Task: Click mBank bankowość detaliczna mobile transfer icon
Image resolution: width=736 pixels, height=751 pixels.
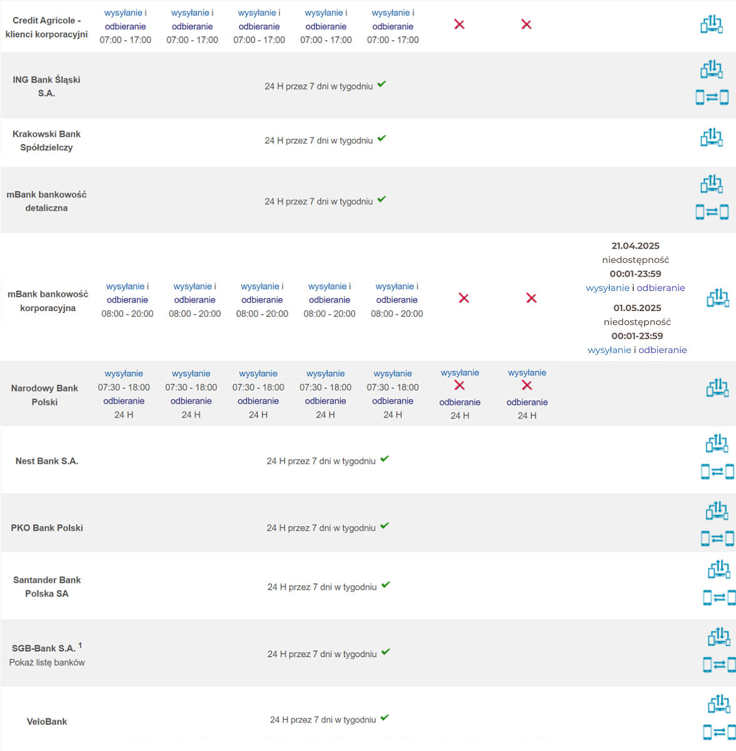Action: click(712, 212)
